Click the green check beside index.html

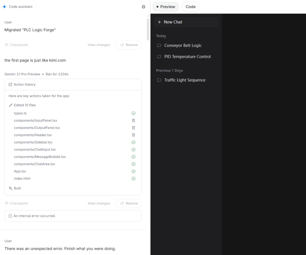[x=133, y=179]
